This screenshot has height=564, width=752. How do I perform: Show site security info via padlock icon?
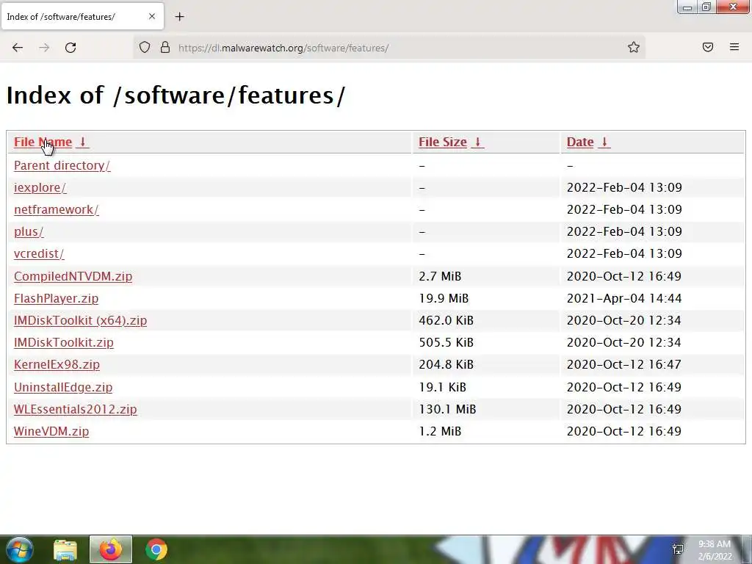point(165,47)
